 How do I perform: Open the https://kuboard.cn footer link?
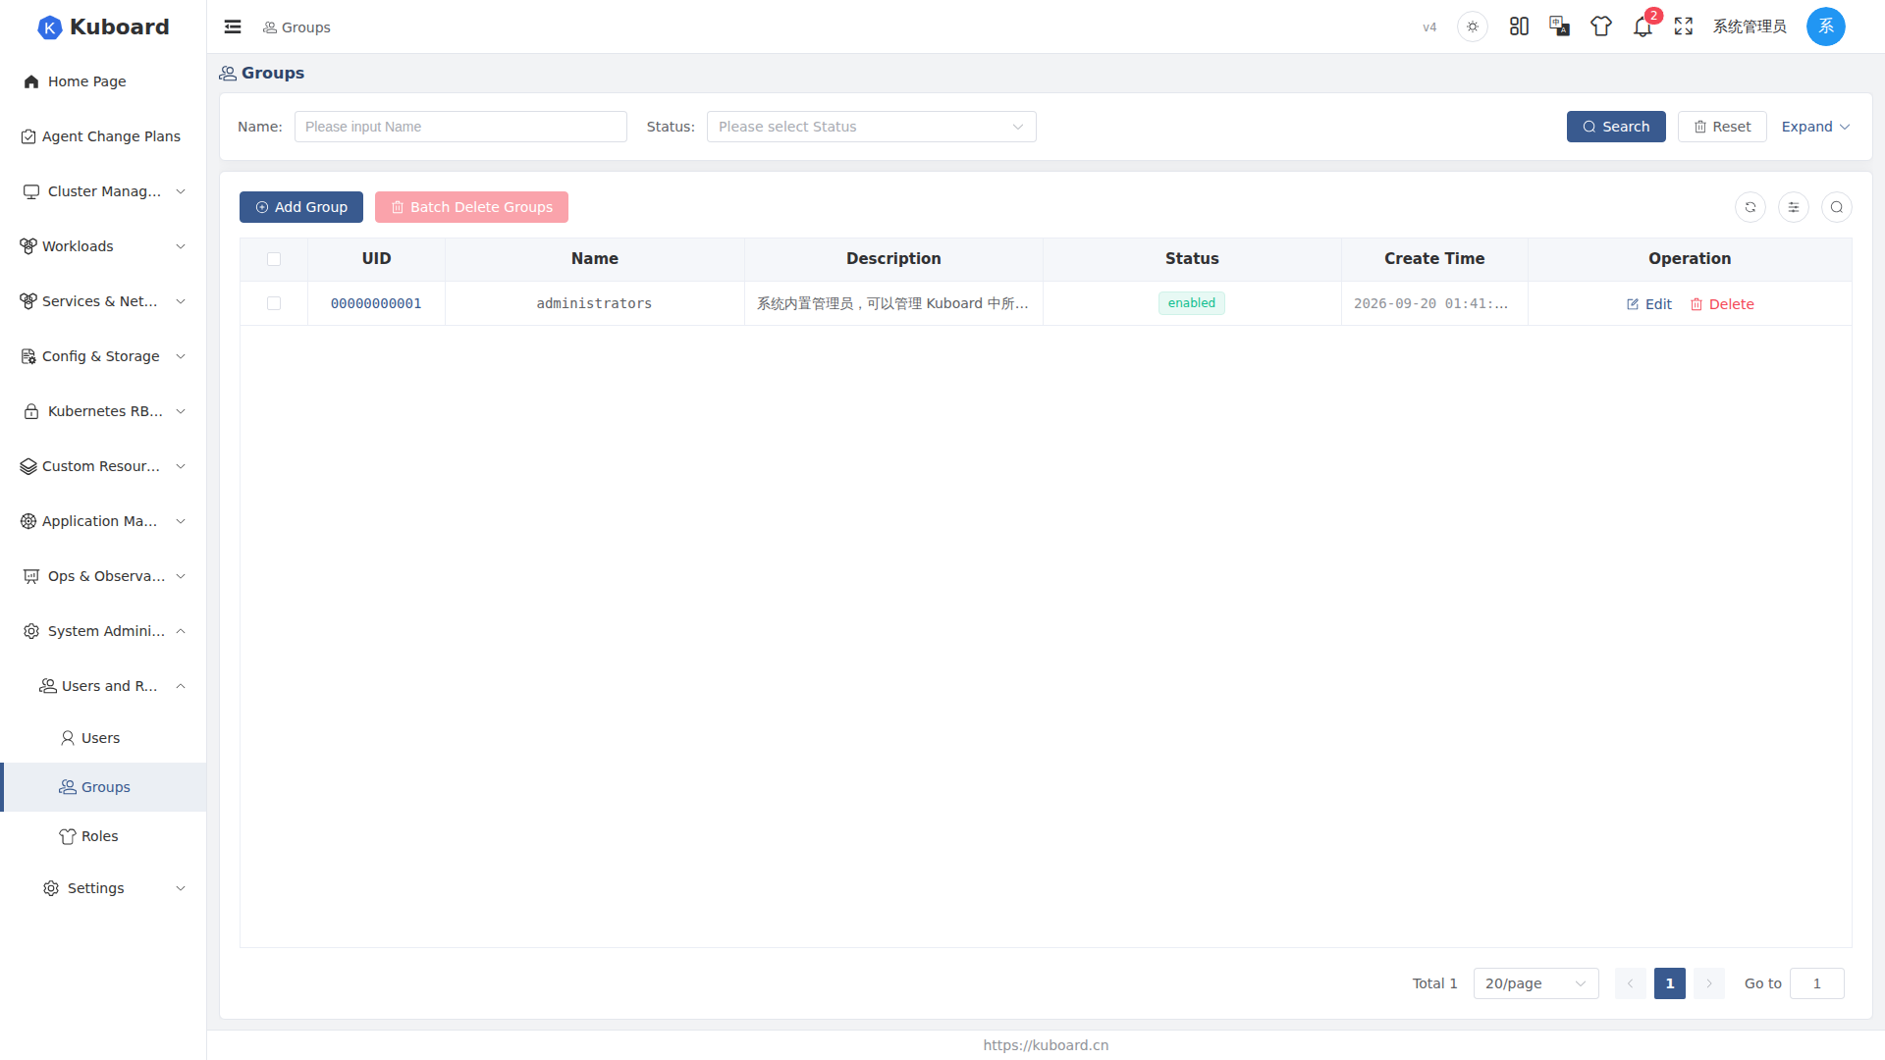coord(1046,1045)
